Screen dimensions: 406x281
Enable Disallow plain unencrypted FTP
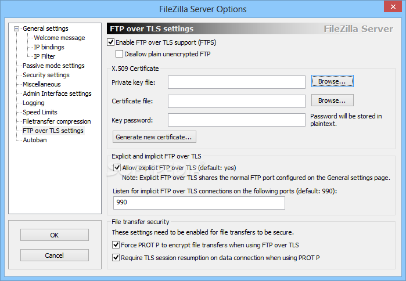coord(120,54)
